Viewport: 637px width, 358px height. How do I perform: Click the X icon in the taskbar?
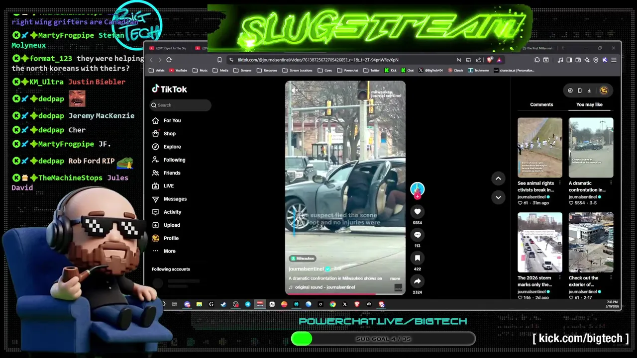345,304
